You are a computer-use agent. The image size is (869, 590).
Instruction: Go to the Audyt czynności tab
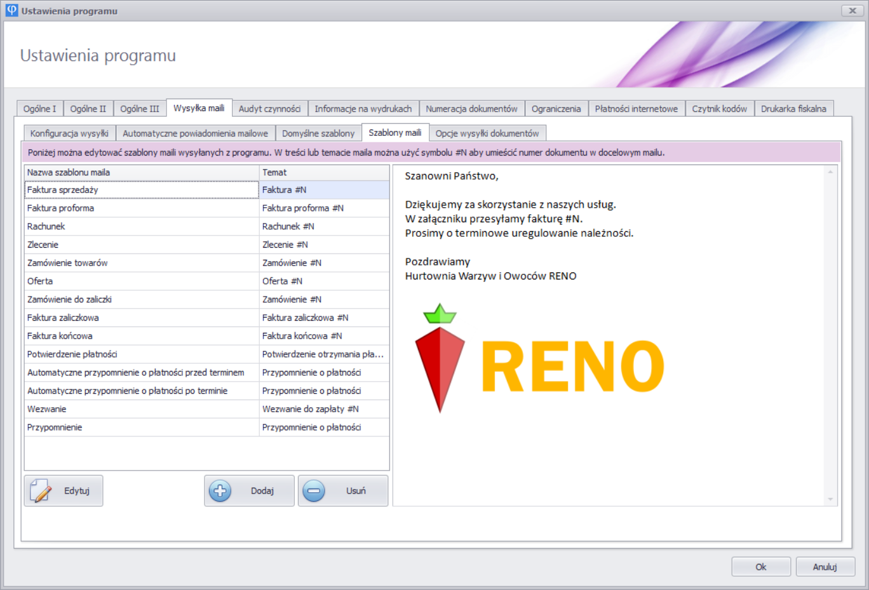[269, 109]
